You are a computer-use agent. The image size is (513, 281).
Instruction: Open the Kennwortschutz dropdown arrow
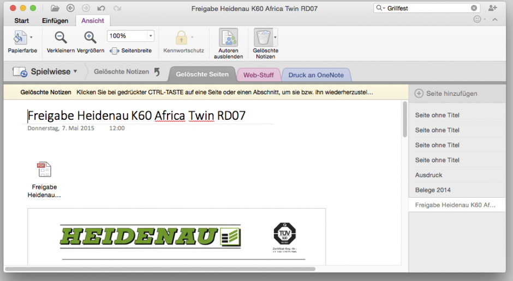point(192,37)
